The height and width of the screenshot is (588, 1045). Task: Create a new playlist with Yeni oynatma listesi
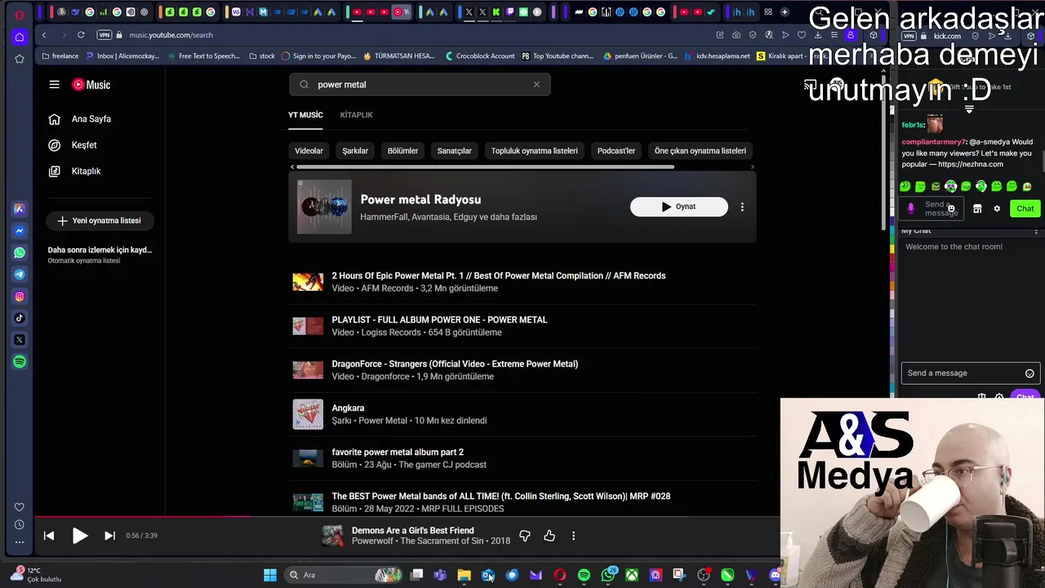click(99, 220)
